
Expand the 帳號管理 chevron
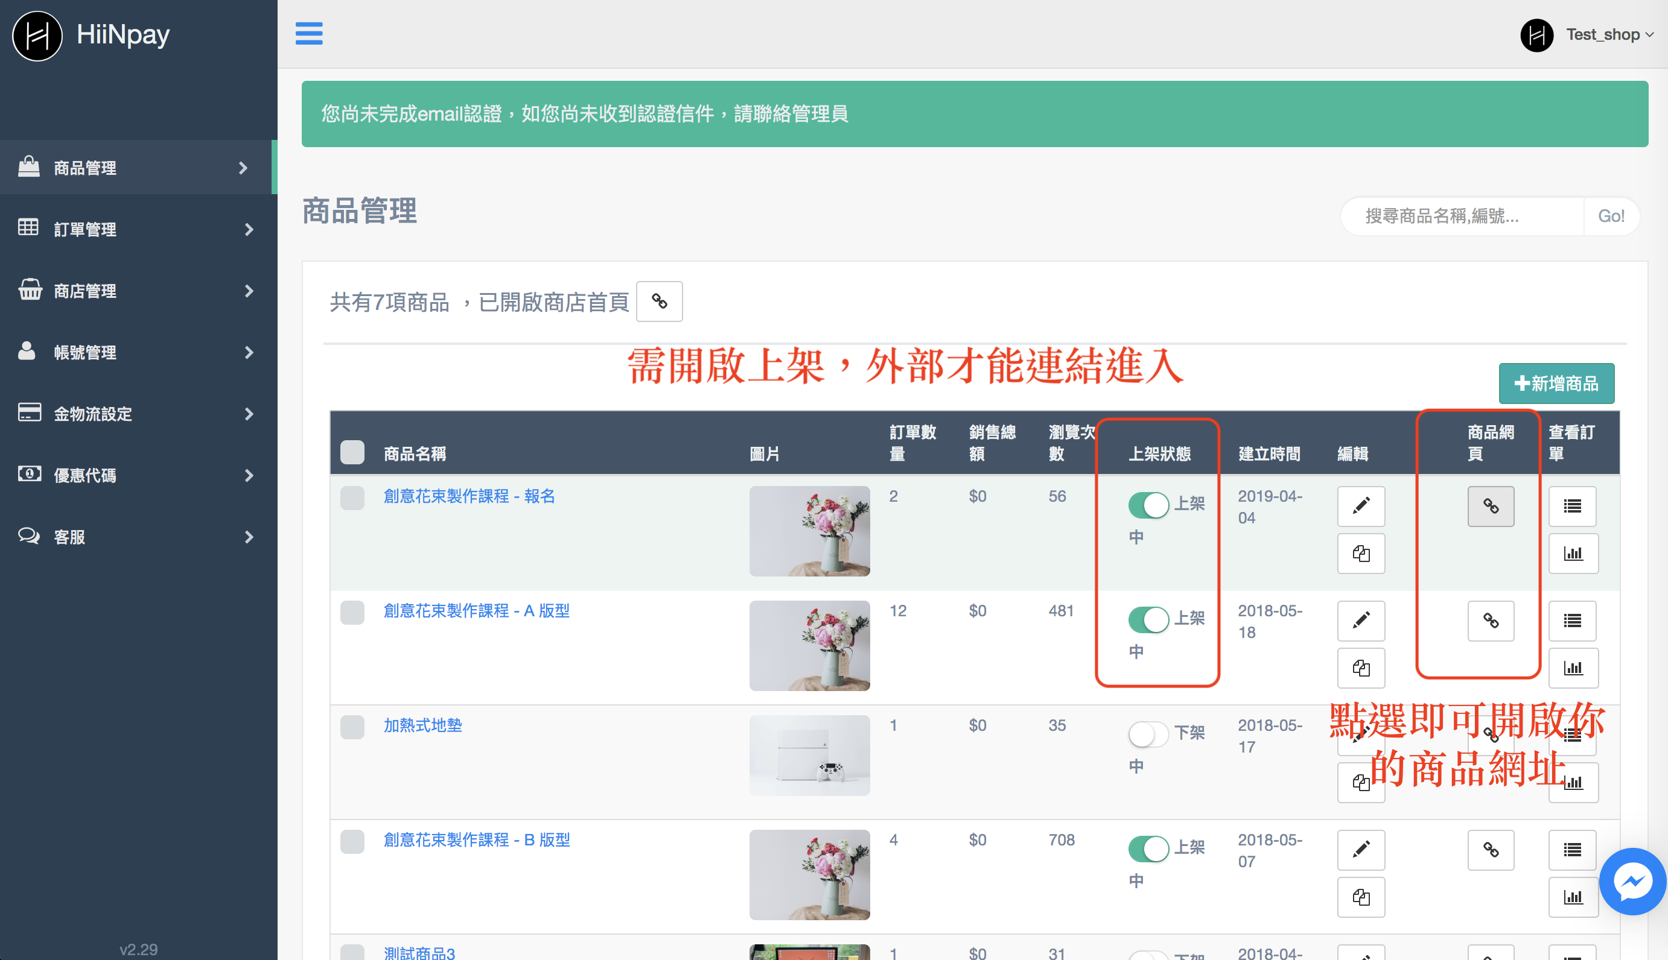coord(249,353)
